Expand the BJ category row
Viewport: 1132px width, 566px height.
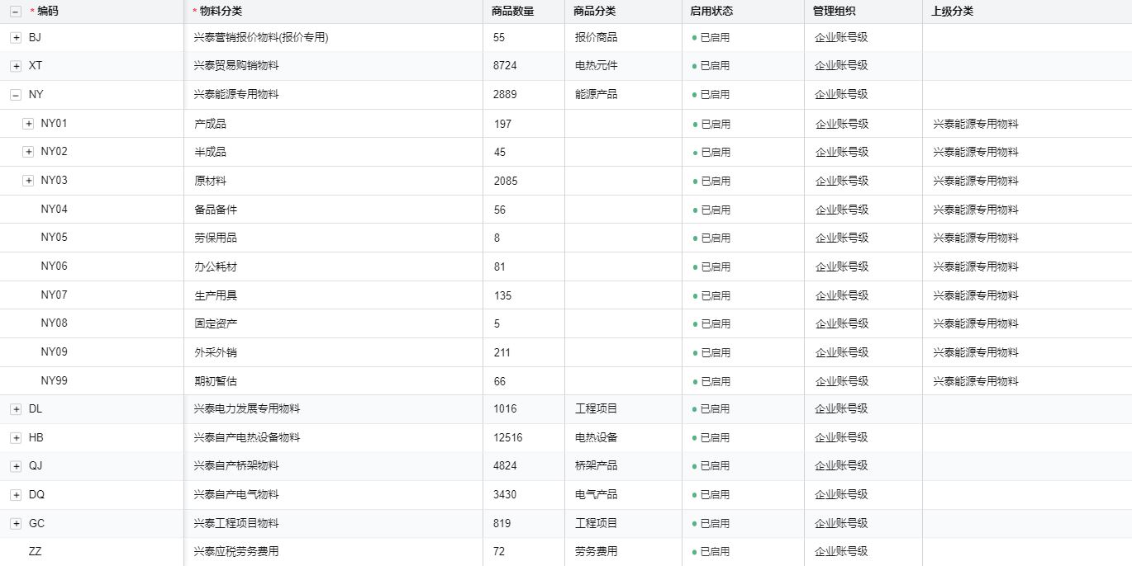pos(16,38)
